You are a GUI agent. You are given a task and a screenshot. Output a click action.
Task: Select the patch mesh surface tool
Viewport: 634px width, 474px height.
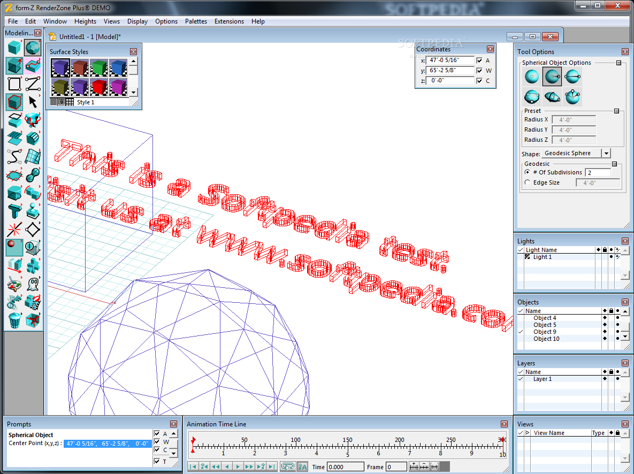[x=33, y=157]
